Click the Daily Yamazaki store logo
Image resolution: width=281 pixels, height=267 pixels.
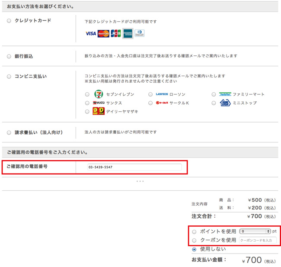click(x=99, y=112)
